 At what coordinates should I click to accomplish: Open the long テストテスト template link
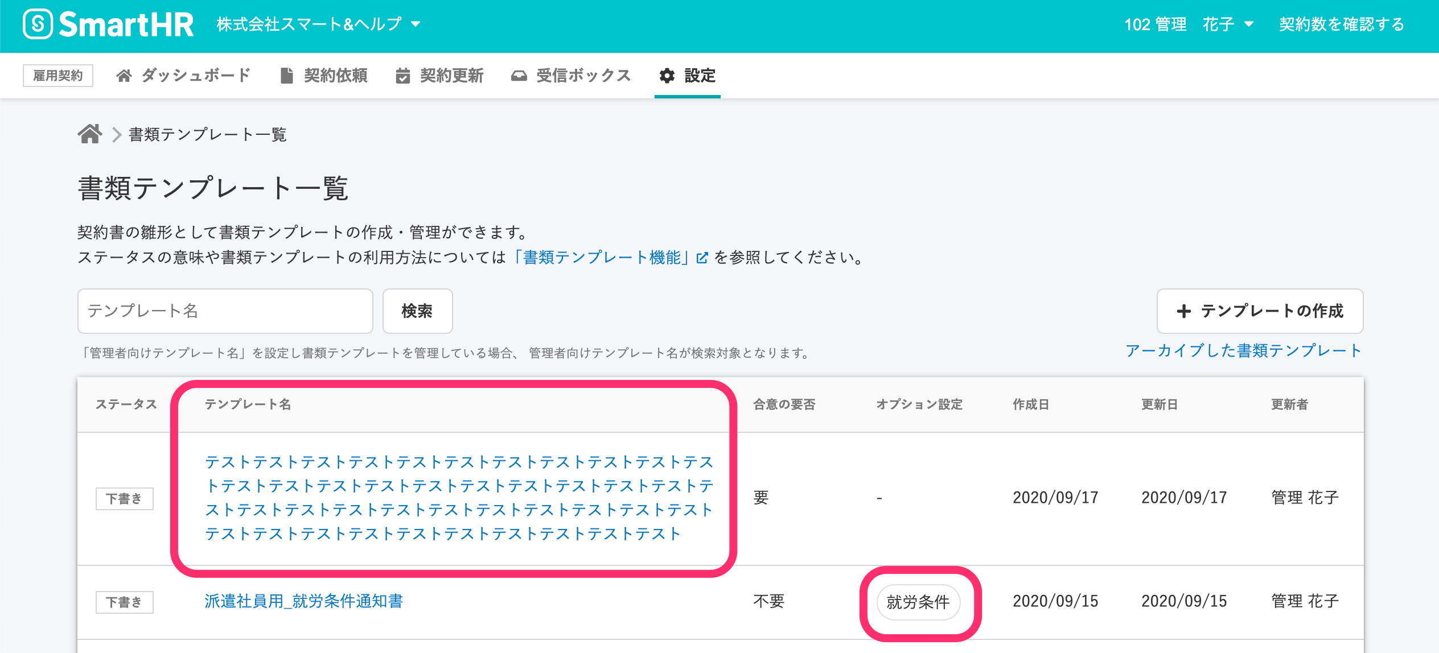[459, 498]
